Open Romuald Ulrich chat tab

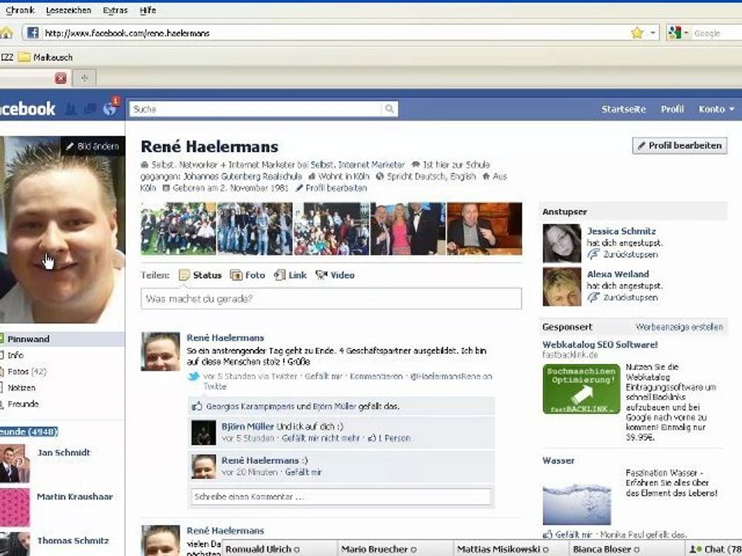[x=279, y=549]
